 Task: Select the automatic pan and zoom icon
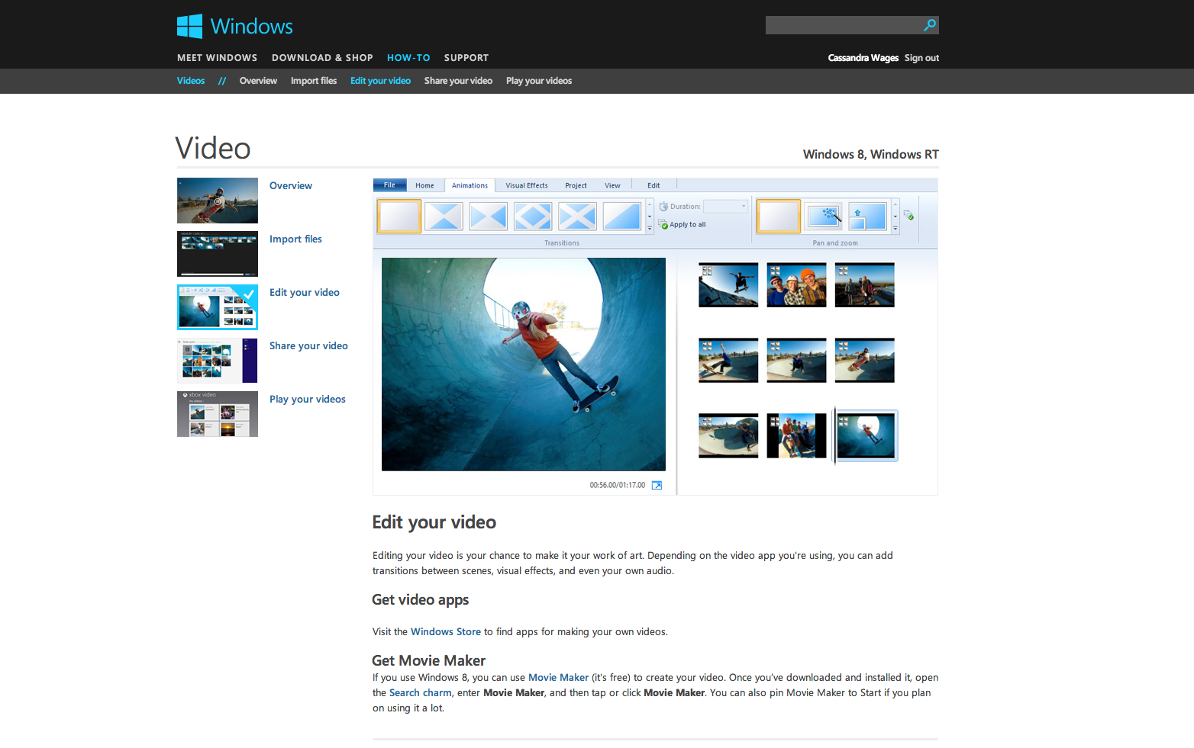point(825,216)
